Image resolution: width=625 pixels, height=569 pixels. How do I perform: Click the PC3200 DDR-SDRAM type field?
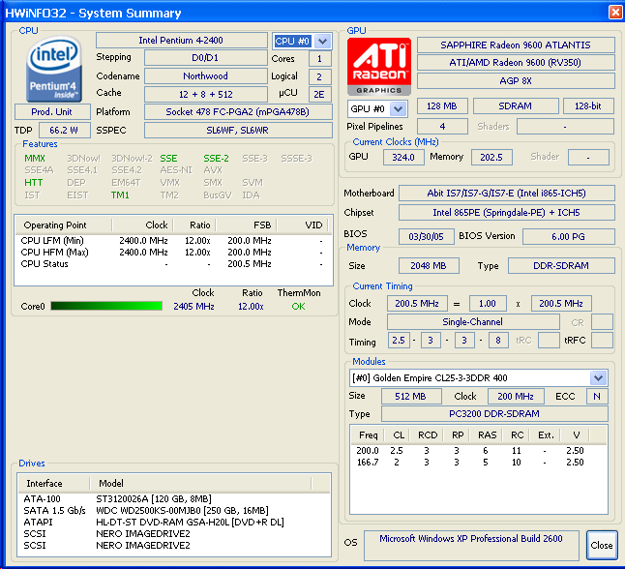[494, 414]
